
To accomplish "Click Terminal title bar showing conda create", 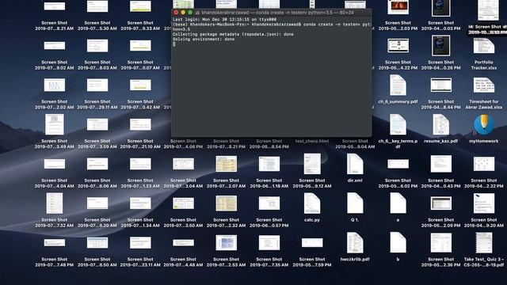I will point(271,13).
